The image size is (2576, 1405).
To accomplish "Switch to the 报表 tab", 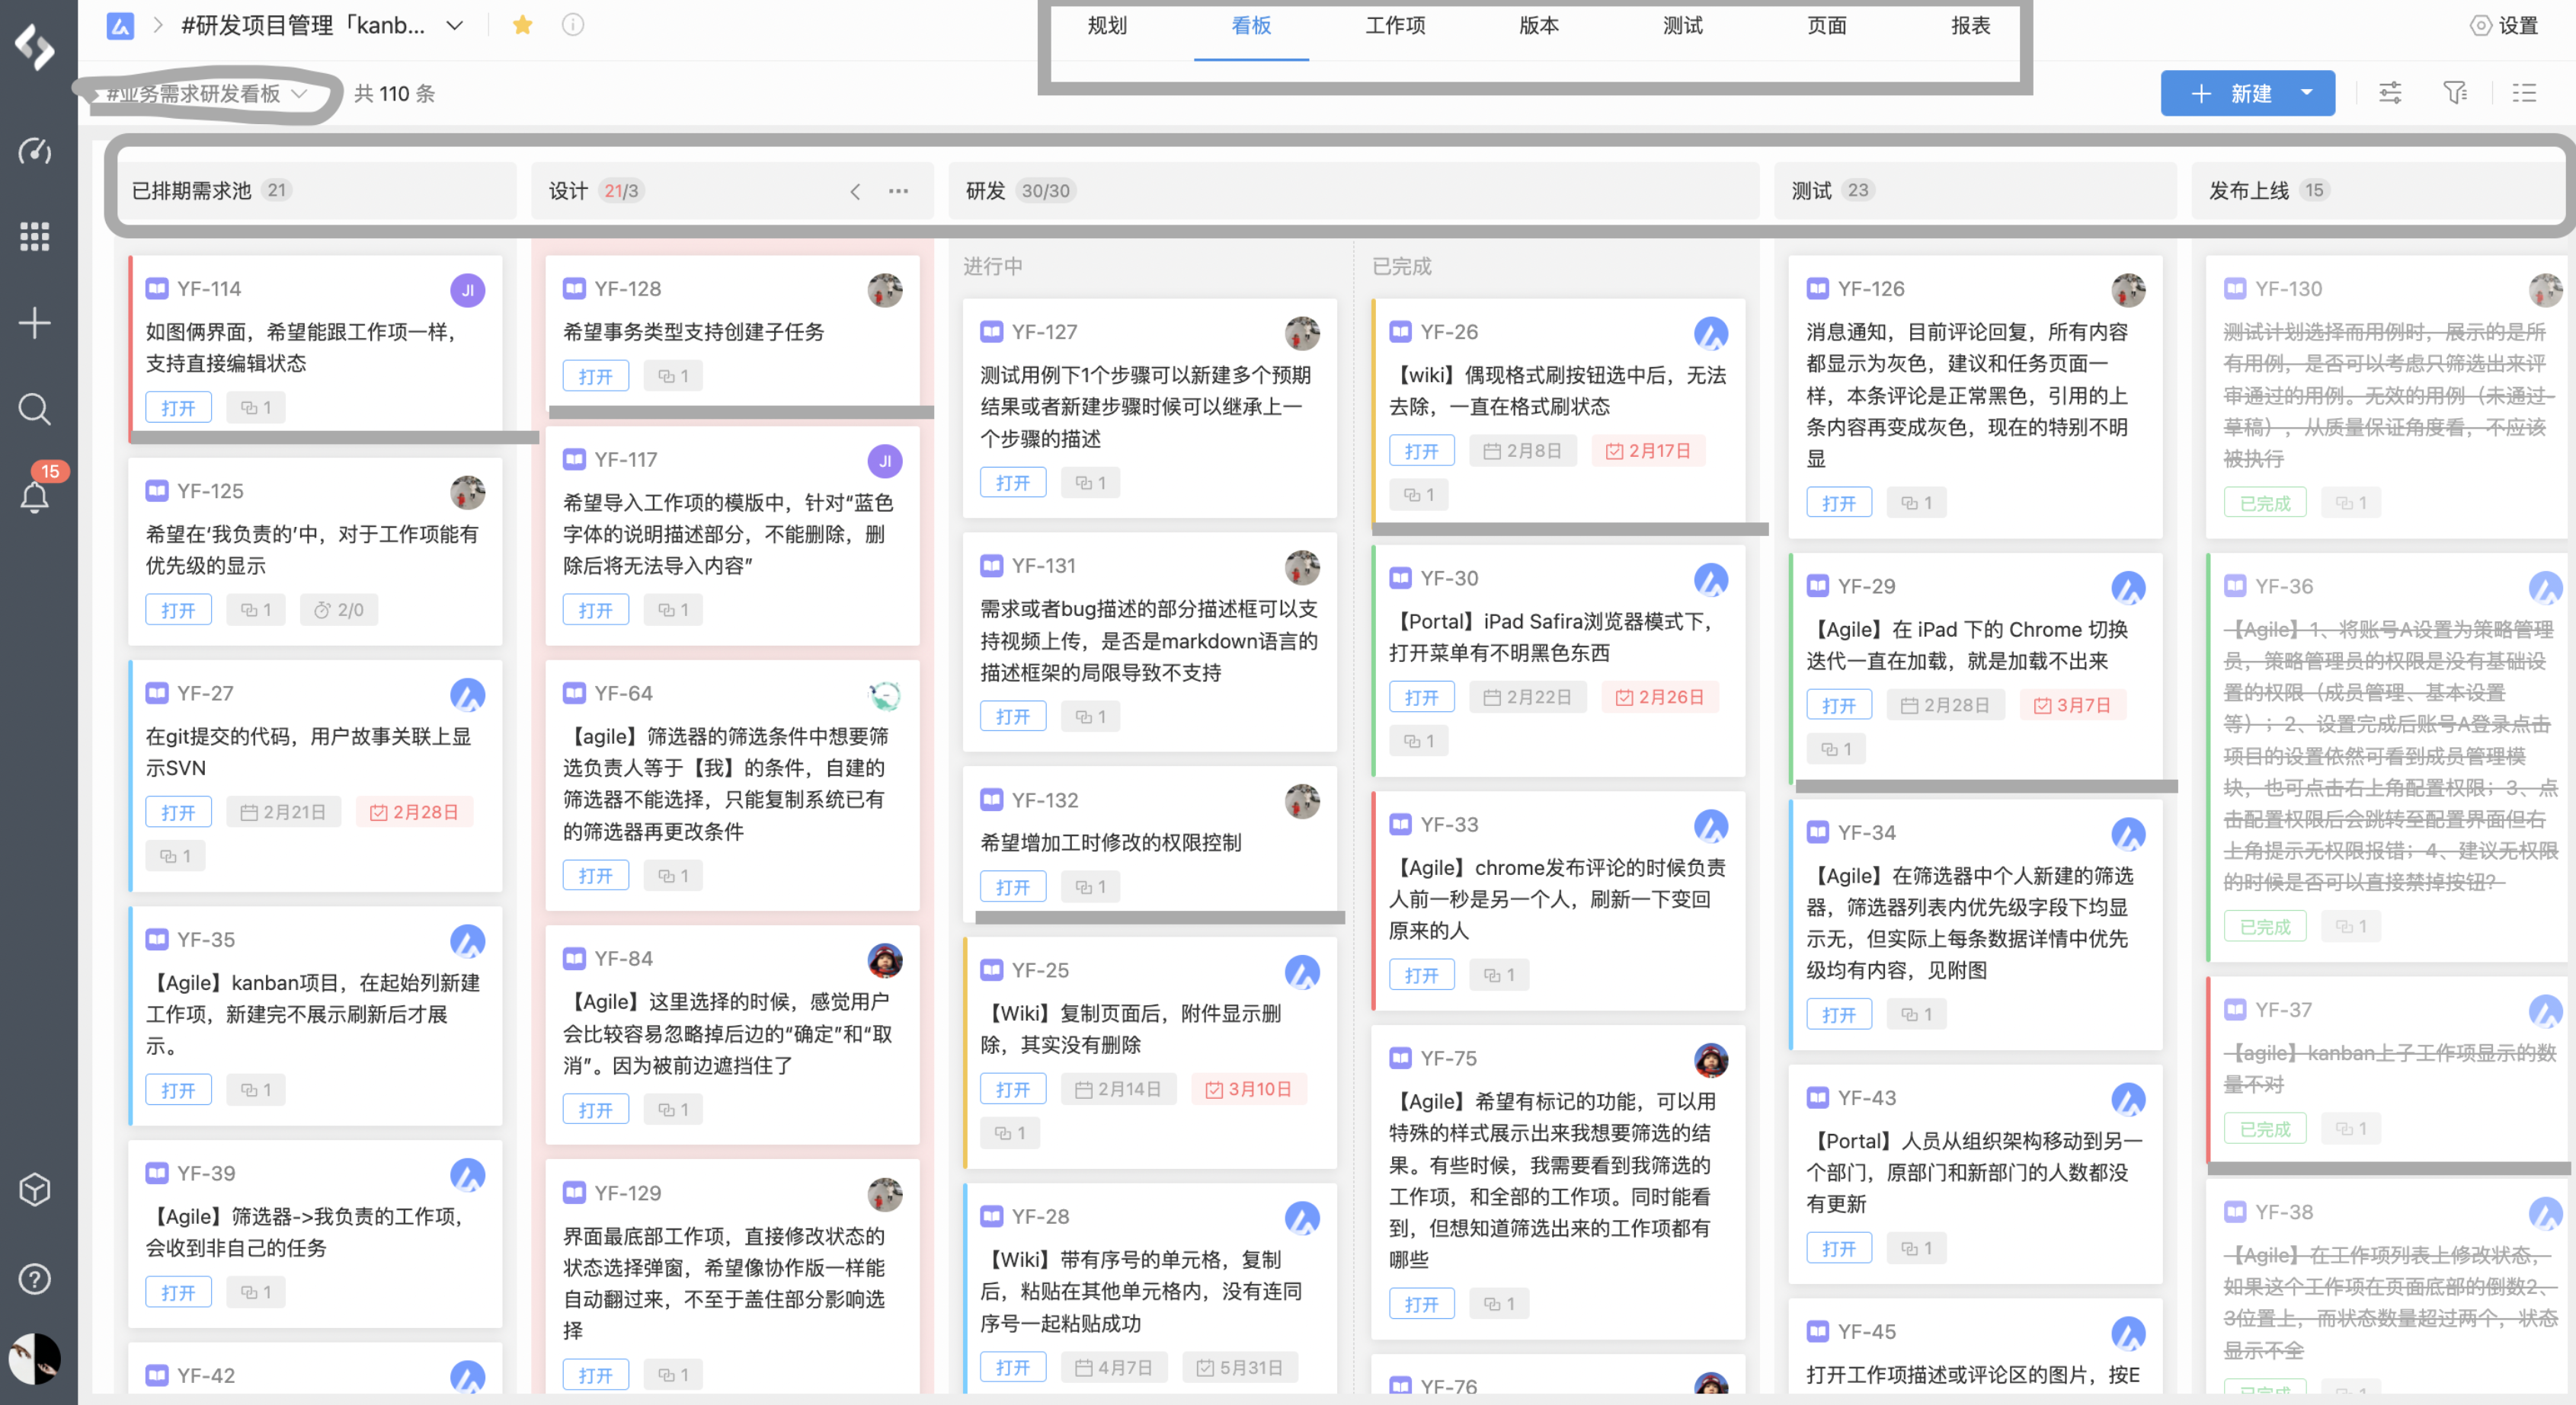I will point(1970,26).
